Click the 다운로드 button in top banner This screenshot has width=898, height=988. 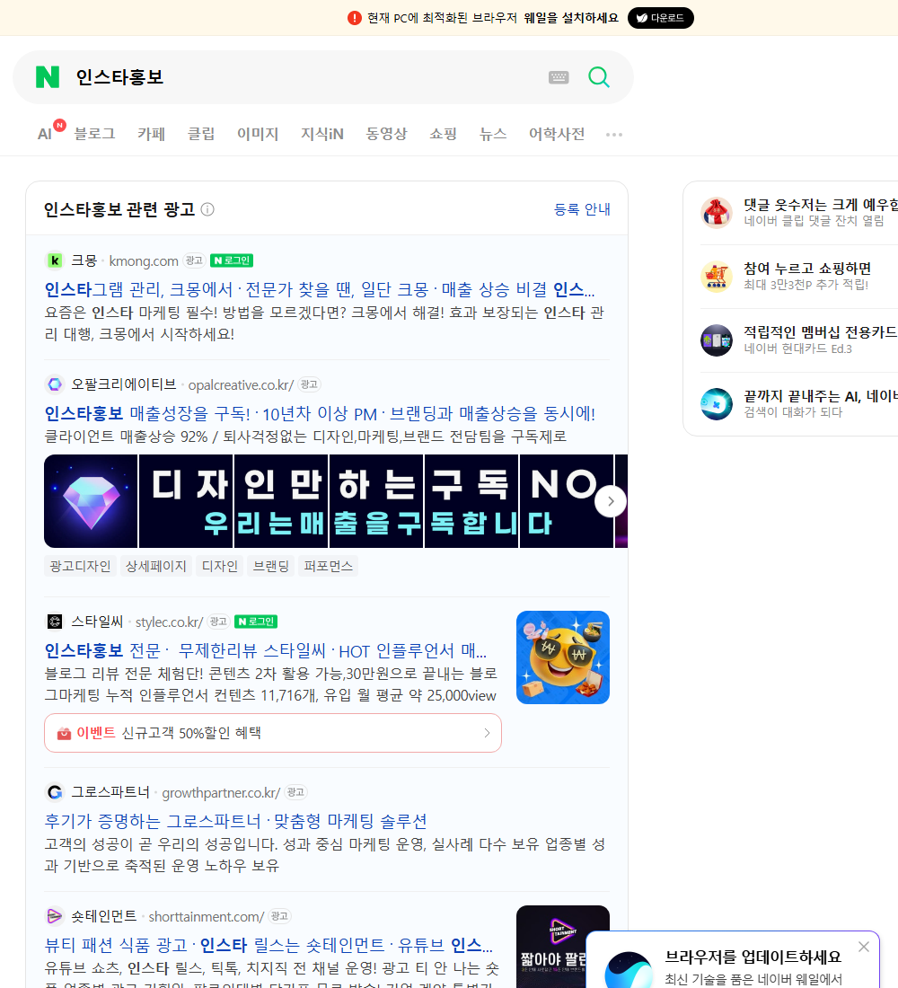tap(660, 18)
